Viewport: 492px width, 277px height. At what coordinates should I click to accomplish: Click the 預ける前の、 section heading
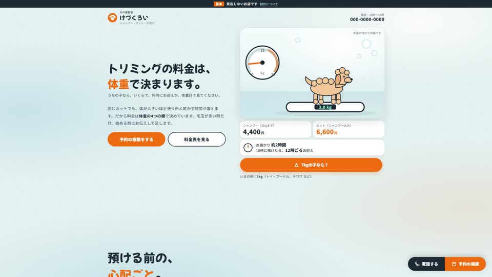coord(140,258)
